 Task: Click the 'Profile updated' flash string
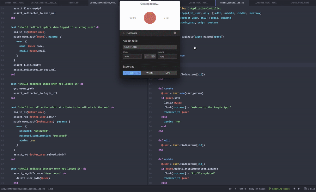tap(203, 173)
